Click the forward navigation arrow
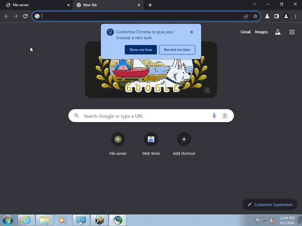The height and width of the screenshot is (226, 302). [16, 16]
